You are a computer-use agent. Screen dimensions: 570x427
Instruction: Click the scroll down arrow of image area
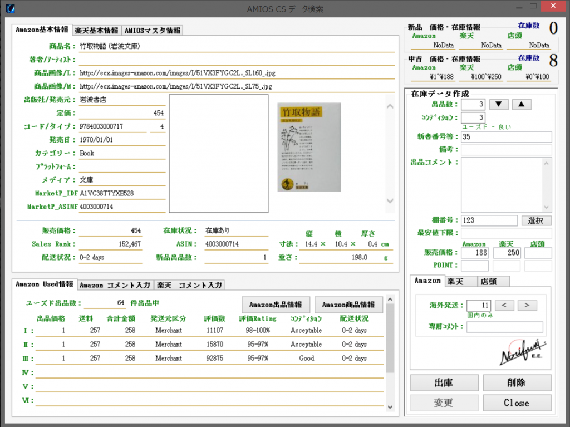[x=390, y=201]
